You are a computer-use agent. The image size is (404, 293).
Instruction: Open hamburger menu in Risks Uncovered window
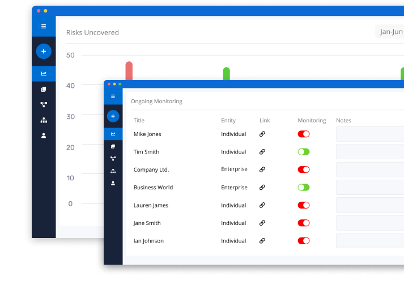[44, 26]
